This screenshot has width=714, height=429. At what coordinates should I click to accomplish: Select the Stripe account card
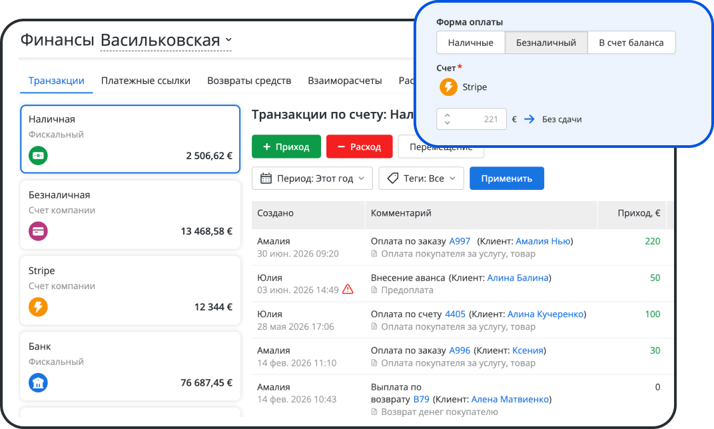pyautogui.click(x=131, y=290)
